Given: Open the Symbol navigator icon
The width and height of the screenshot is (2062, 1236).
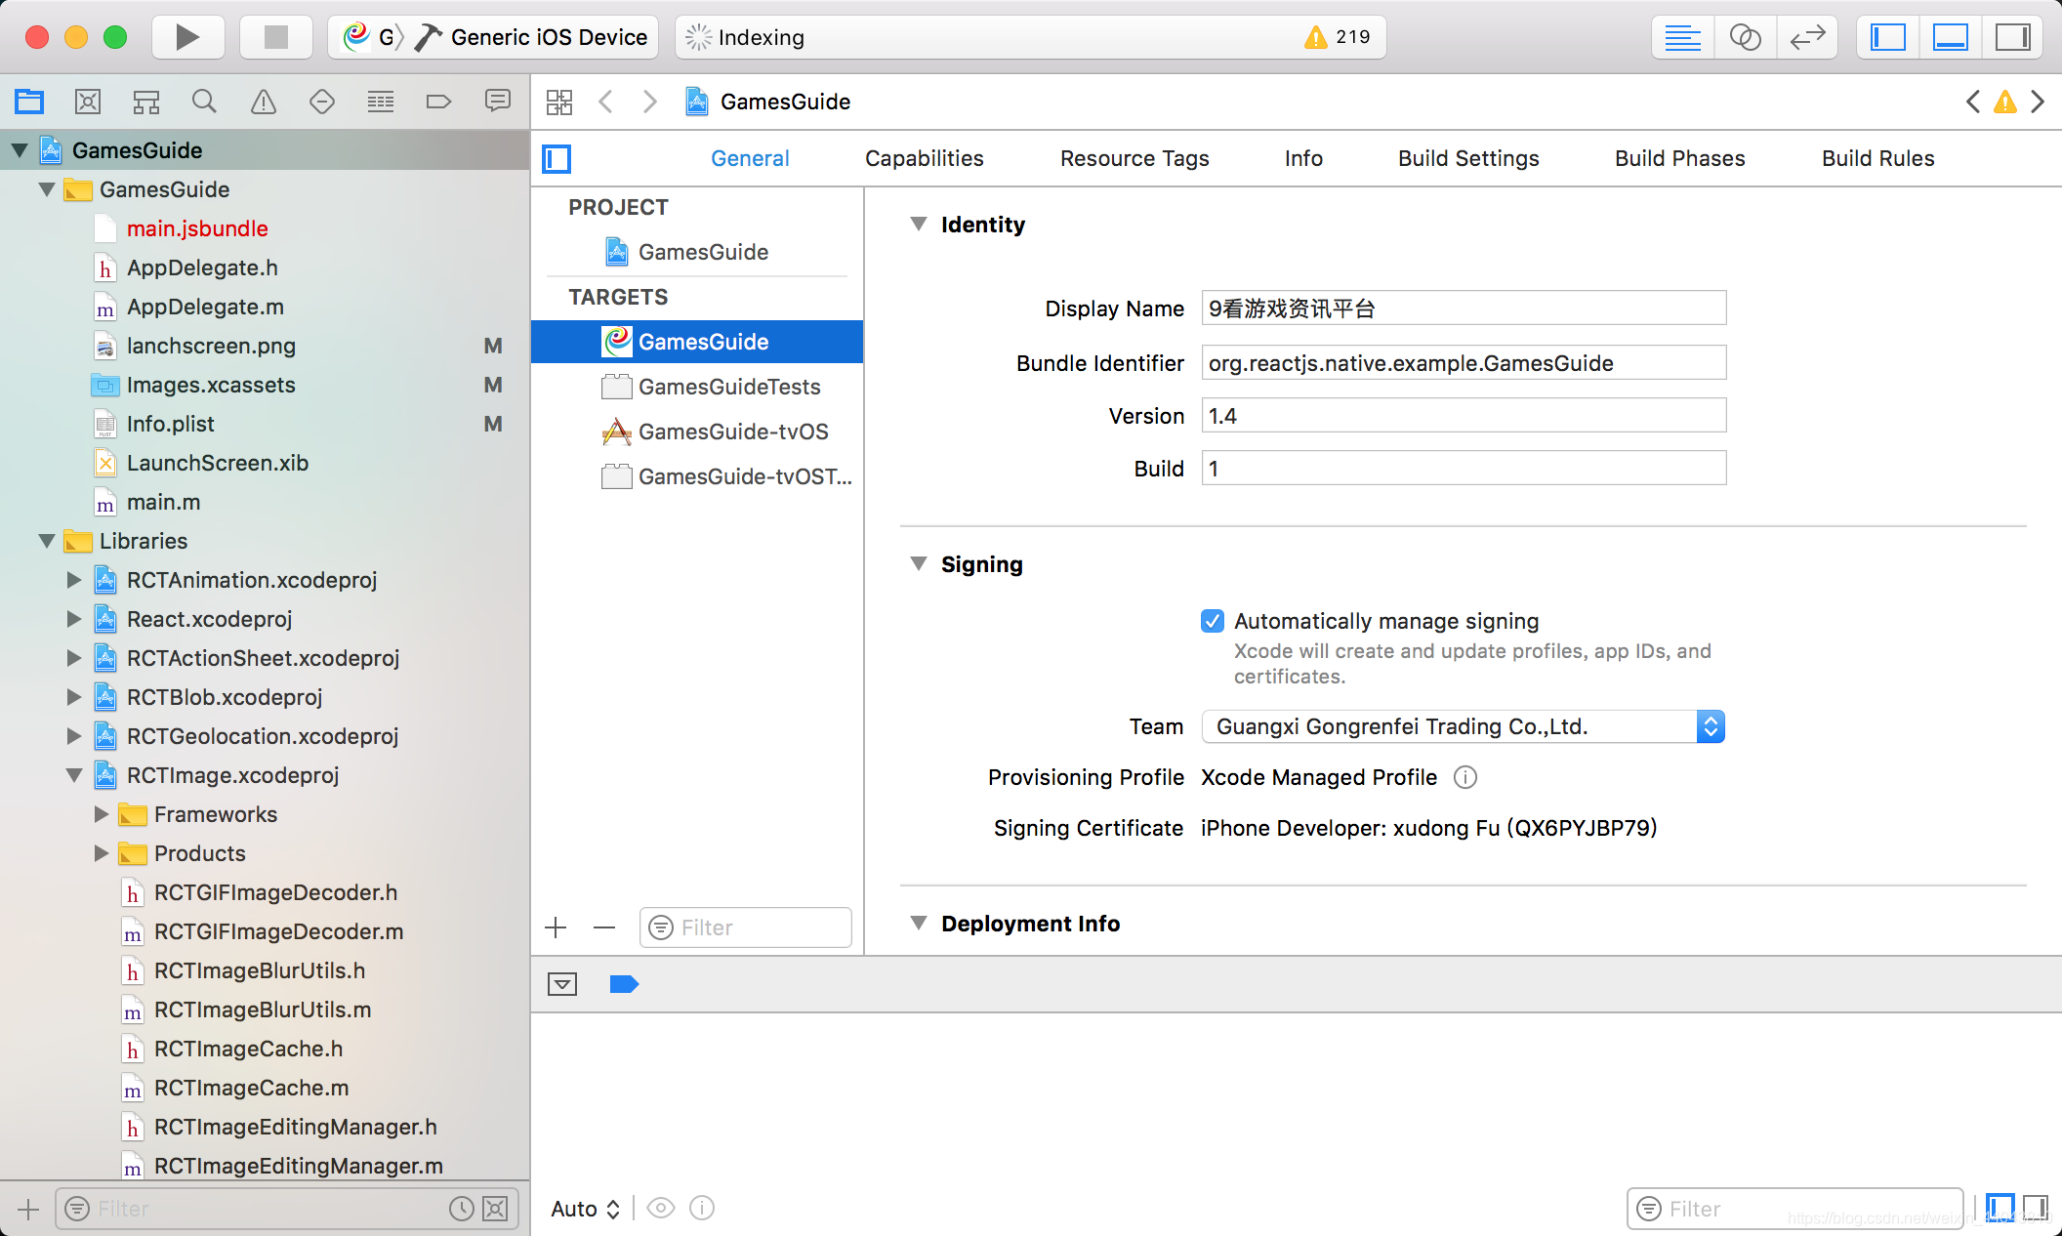Looking at the screenshot, I should point(146,101).
